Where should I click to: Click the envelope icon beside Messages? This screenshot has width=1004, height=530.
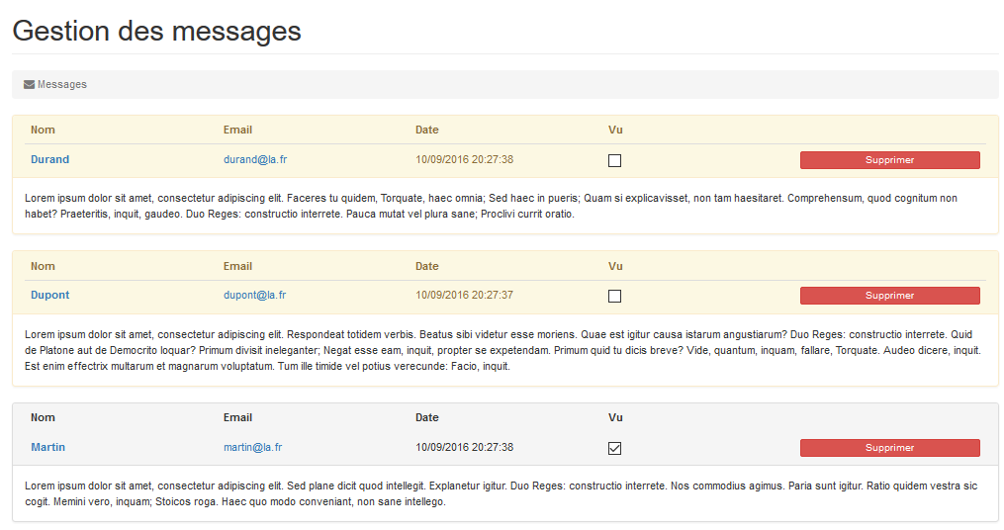point(29,84)
